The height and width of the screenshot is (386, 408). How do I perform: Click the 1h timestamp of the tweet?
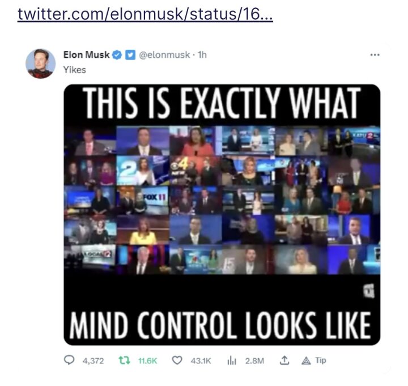(x=202, y=55)
